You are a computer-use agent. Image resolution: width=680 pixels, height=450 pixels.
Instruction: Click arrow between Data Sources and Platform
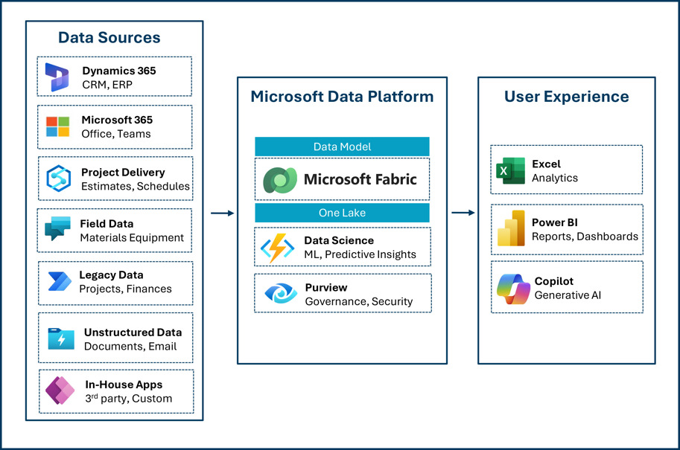(221, 213)
